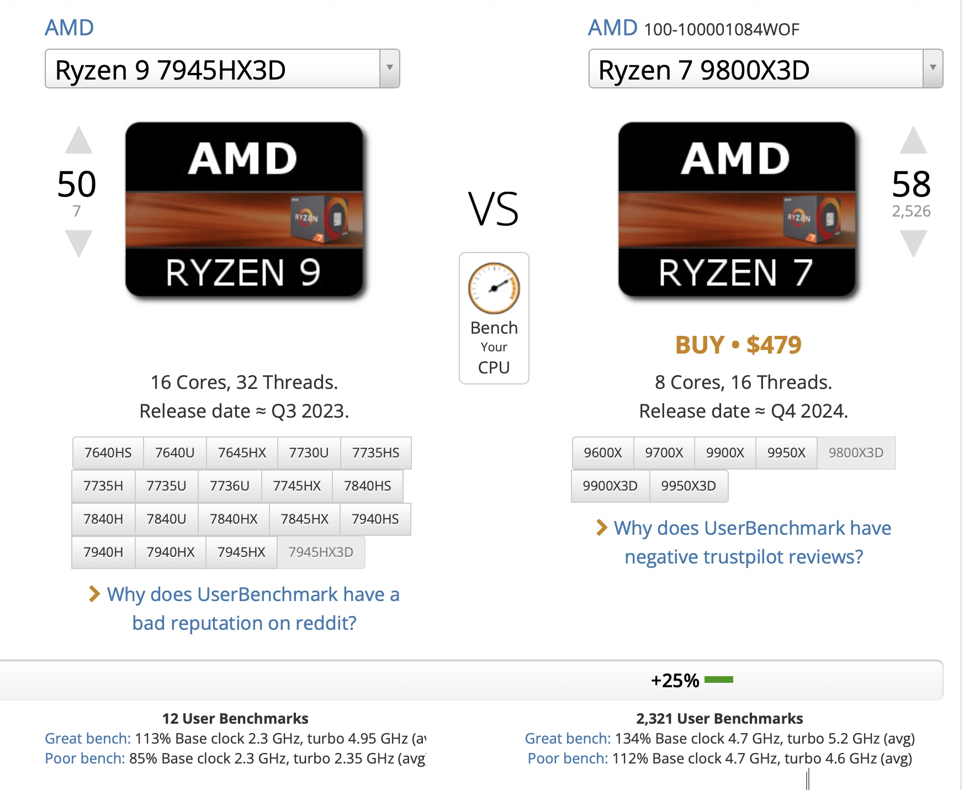Open the left-side Poor bench link
The width and height of the screenshot is (964, 790).
point(84,759)
